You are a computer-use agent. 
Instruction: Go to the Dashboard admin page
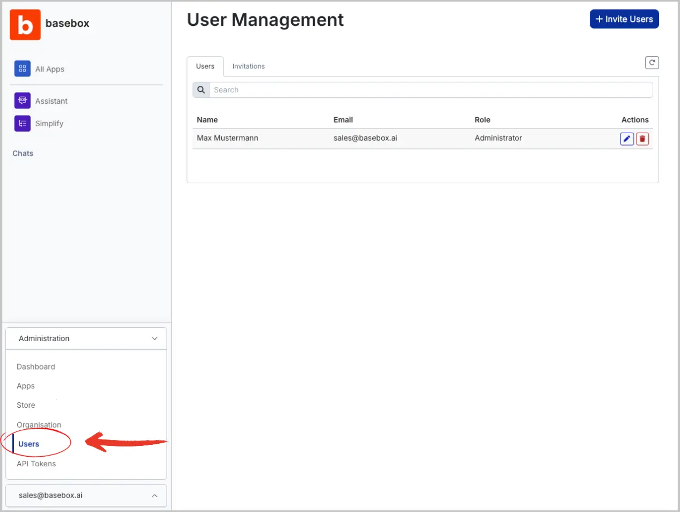tap(36, 366)
